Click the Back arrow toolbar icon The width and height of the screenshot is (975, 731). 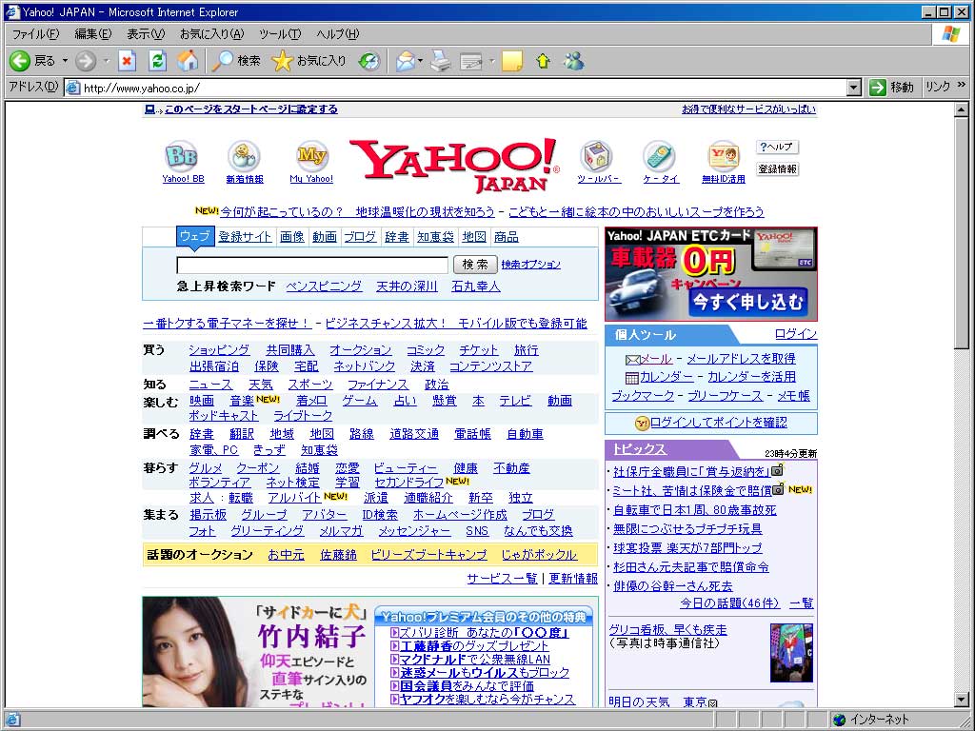pos(20,60)
